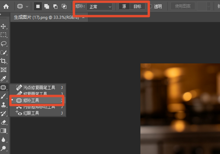Enable the 透明 checkbox
220x154 pixels.
150,6
